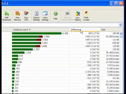This screenshot has height=94, width=126.
Task: Click the instance count value 817
Action: [x=21, y=59]
